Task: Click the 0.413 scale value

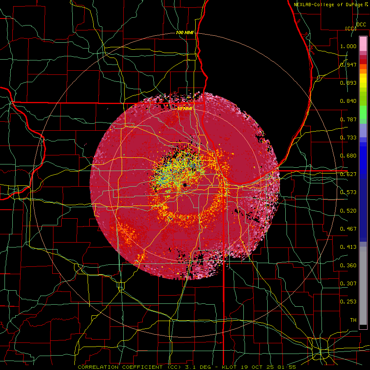Action: coord(348,247)
